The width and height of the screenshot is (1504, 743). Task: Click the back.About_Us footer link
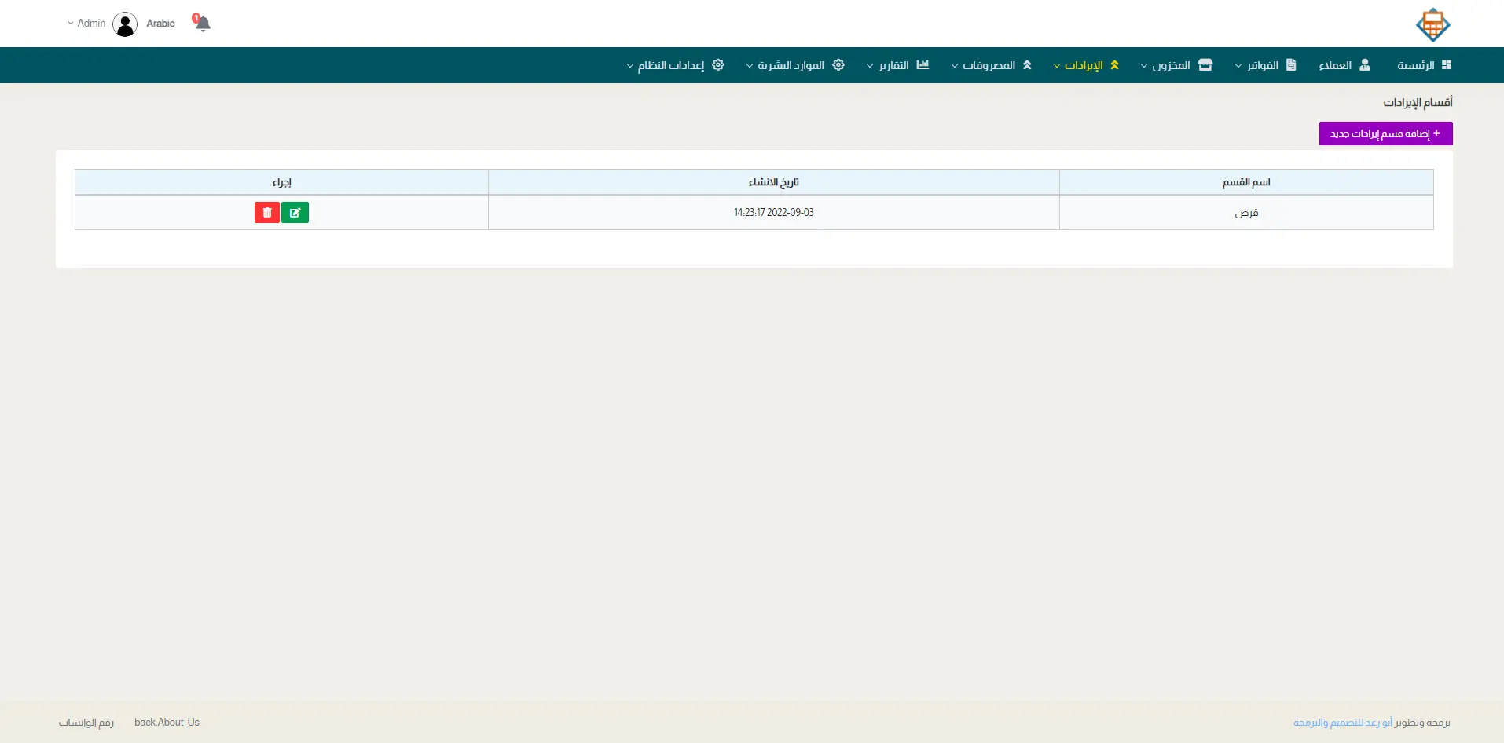coord(167,723)
